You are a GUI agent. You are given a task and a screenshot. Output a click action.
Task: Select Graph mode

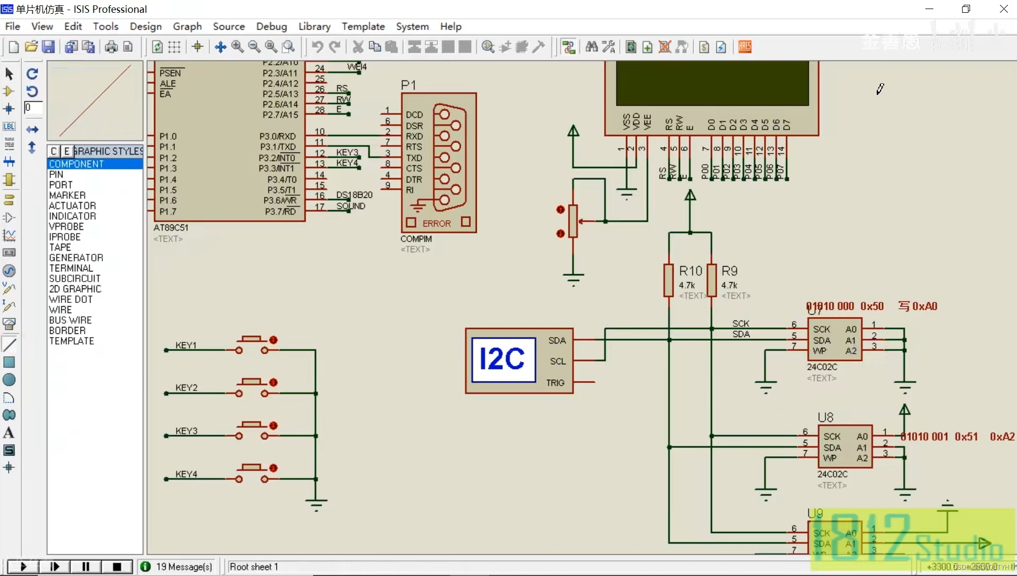coord(9,235)
